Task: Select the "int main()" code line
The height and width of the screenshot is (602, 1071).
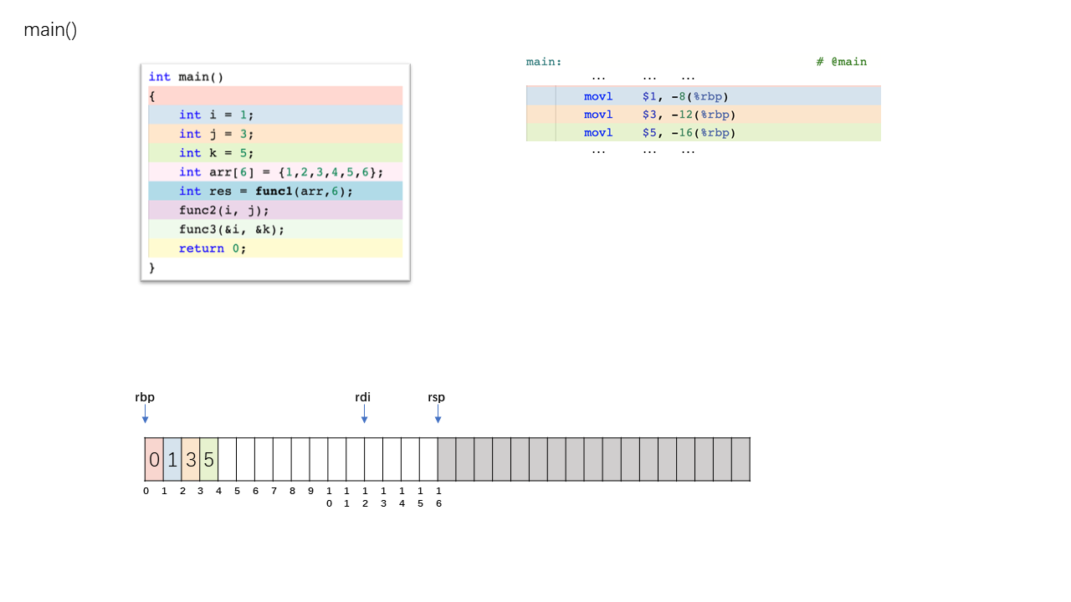Action: (187, 77)
